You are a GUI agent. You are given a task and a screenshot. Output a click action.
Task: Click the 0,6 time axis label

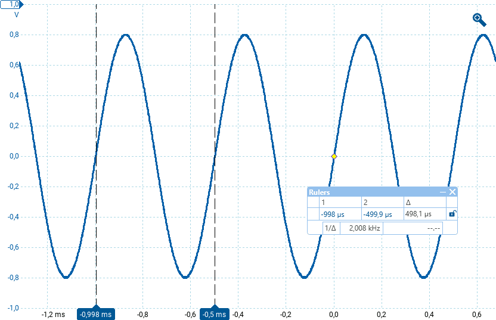coord(477,314)
